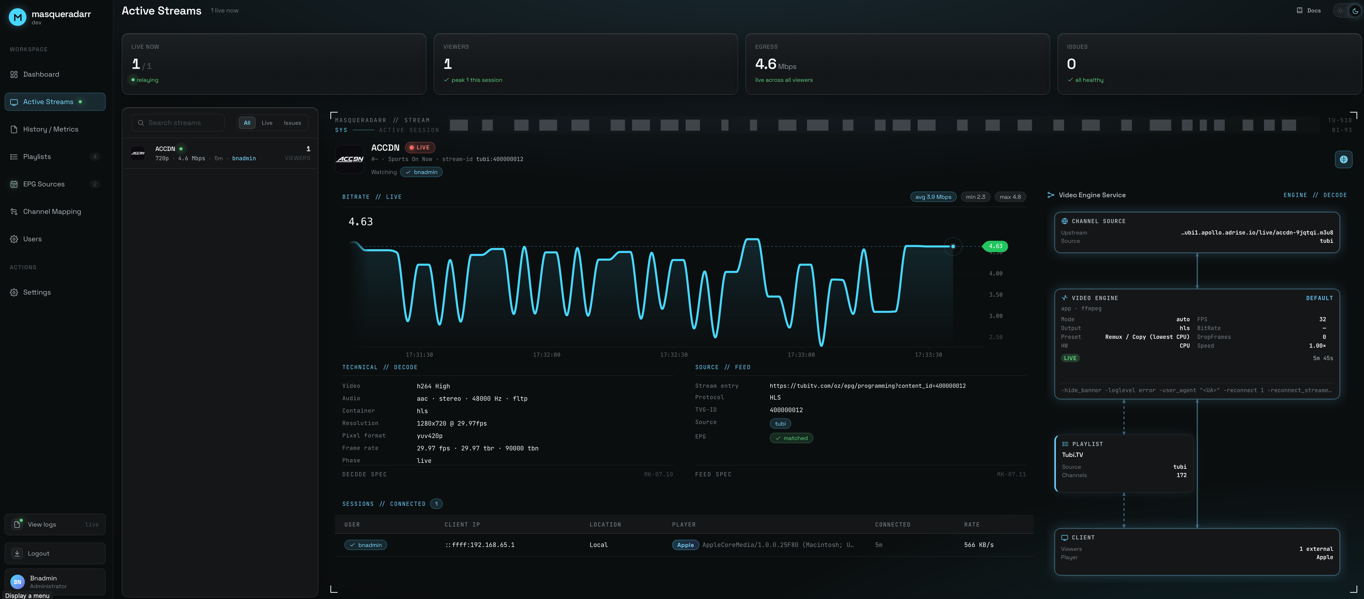Image resolution: width=1364 pixels, height=599 pixels.
Task: Click the Logout button
Action: pos(55,553)
